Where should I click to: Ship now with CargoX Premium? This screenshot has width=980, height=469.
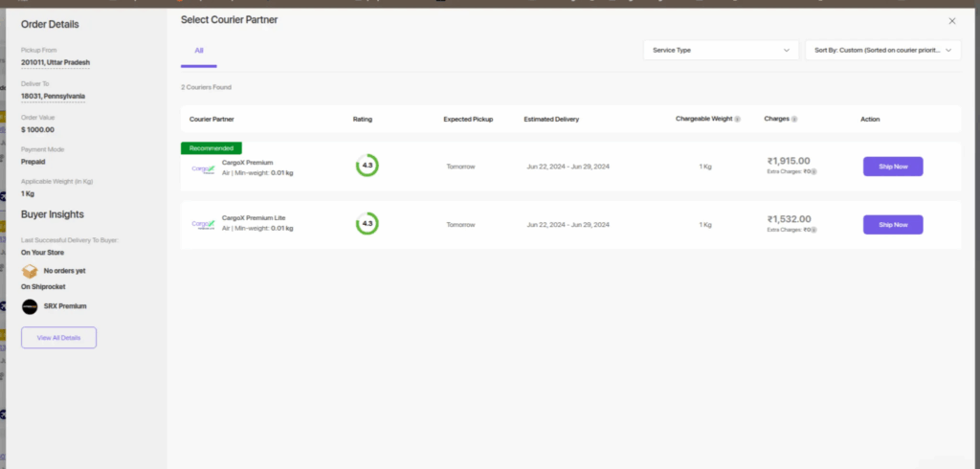point(892,167)
